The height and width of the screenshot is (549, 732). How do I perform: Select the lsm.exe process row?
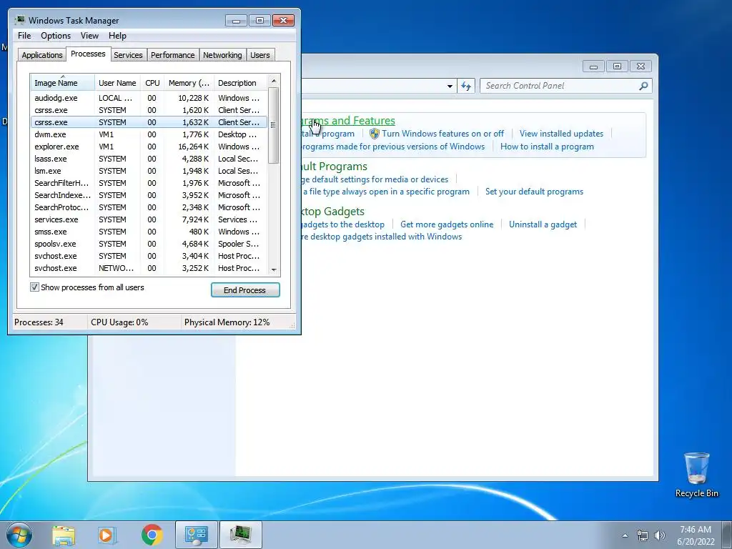click(149, 171)
